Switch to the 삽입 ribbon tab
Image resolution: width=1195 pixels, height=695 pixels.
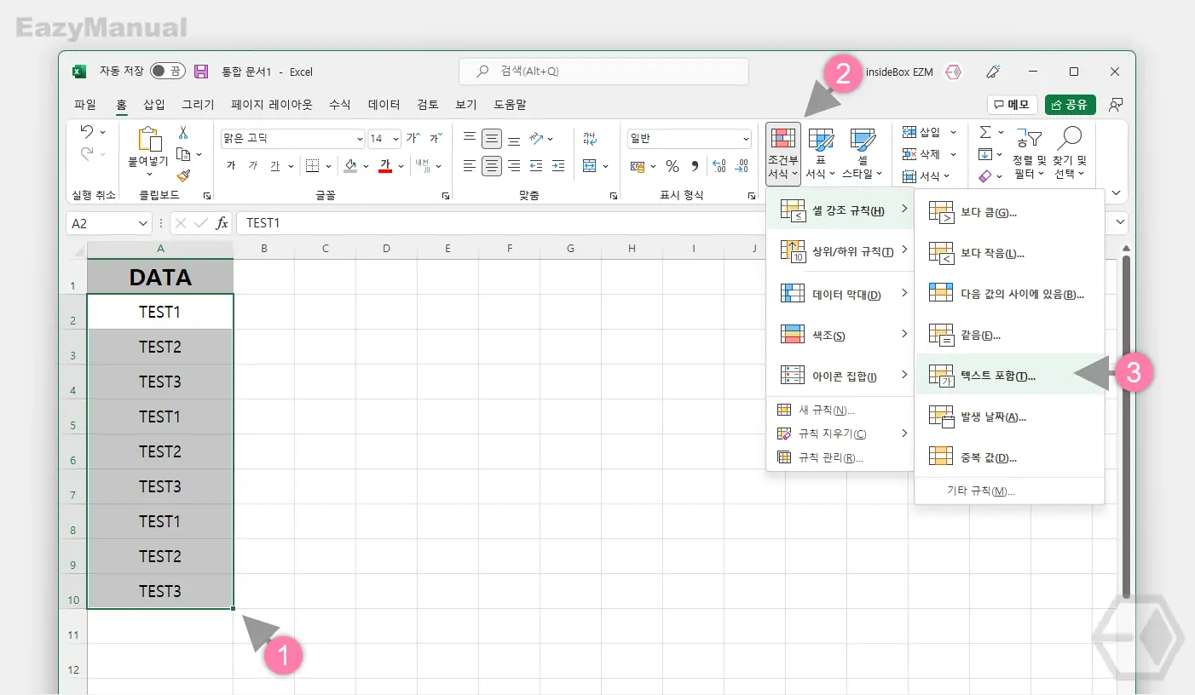click(154, 105)
